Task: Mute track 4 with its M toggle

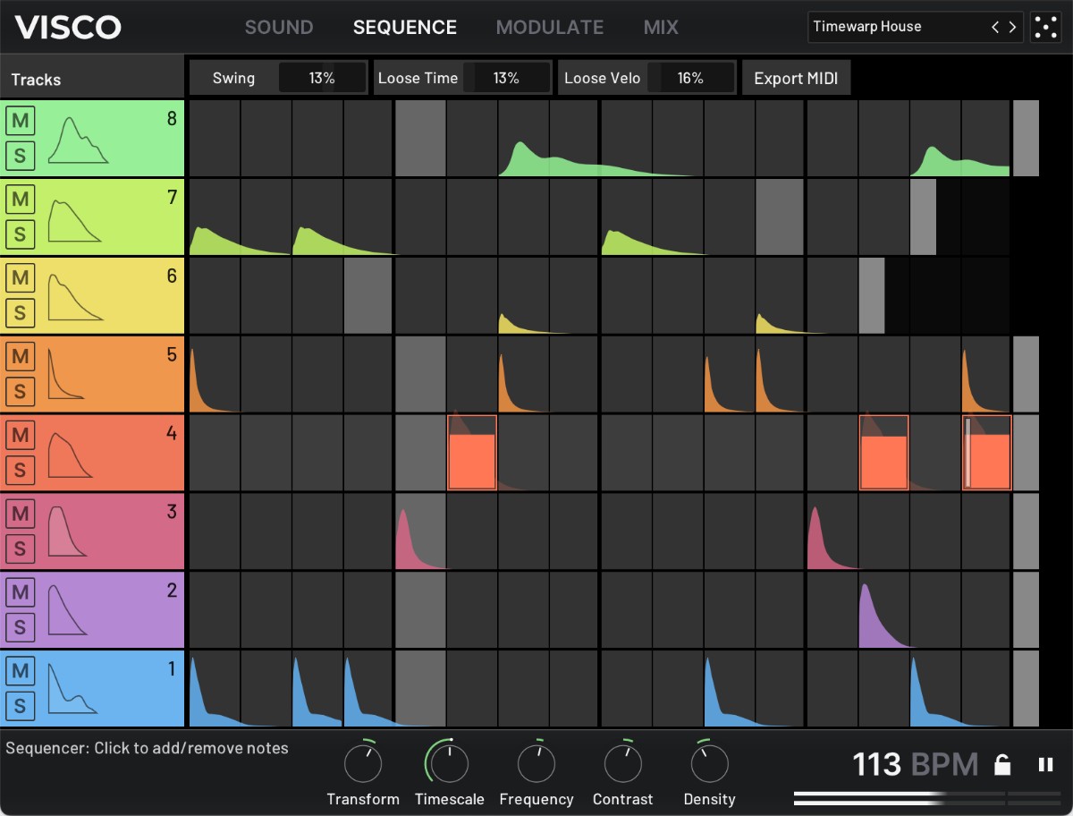Action: tap(20, 435)
